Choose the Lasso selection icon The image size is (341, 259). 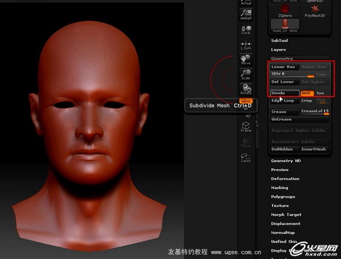[x=246, y=158]
